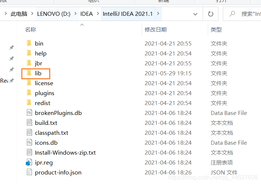Click 文本文档 type of classpath.txt

222,133
